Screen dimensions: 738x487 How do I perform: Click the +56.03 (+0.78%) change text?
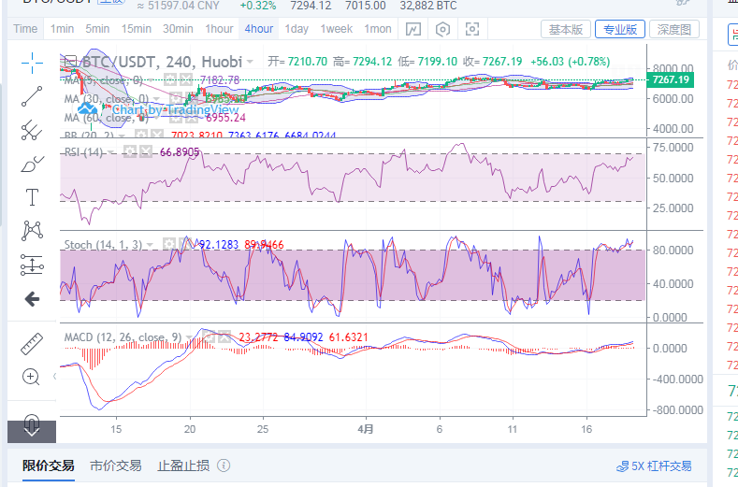point(570,62)
